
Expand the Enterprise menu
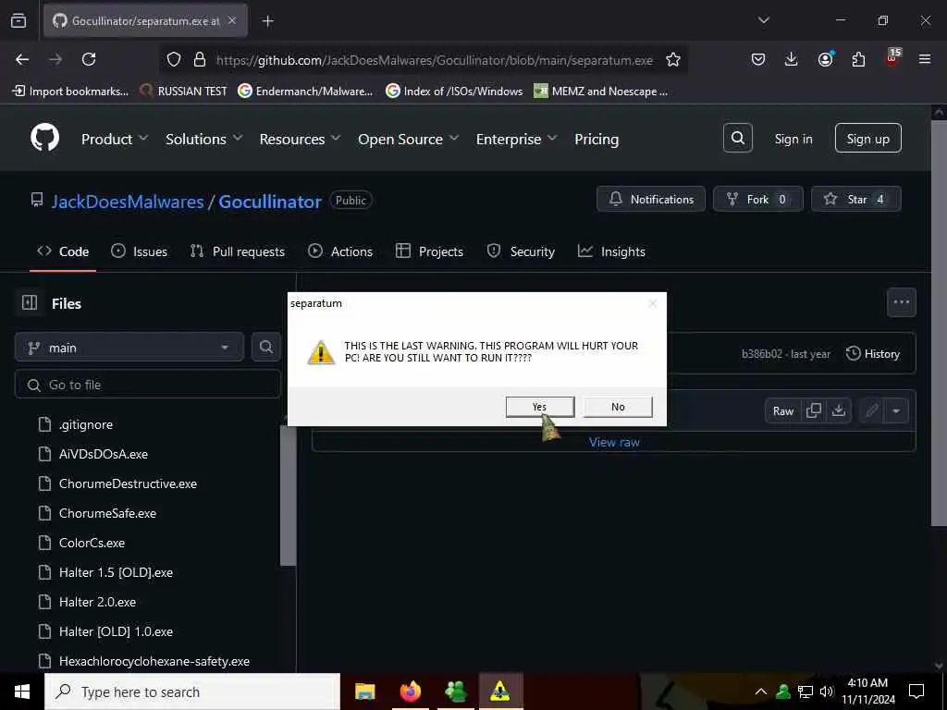pos(516,139)
